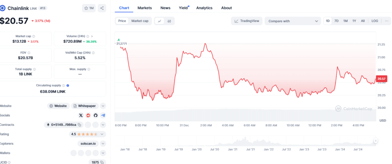392x164 pixels.
Task: Switch to the candlestick chart icon
Action: pyautogui.click(x=169, y=21)
